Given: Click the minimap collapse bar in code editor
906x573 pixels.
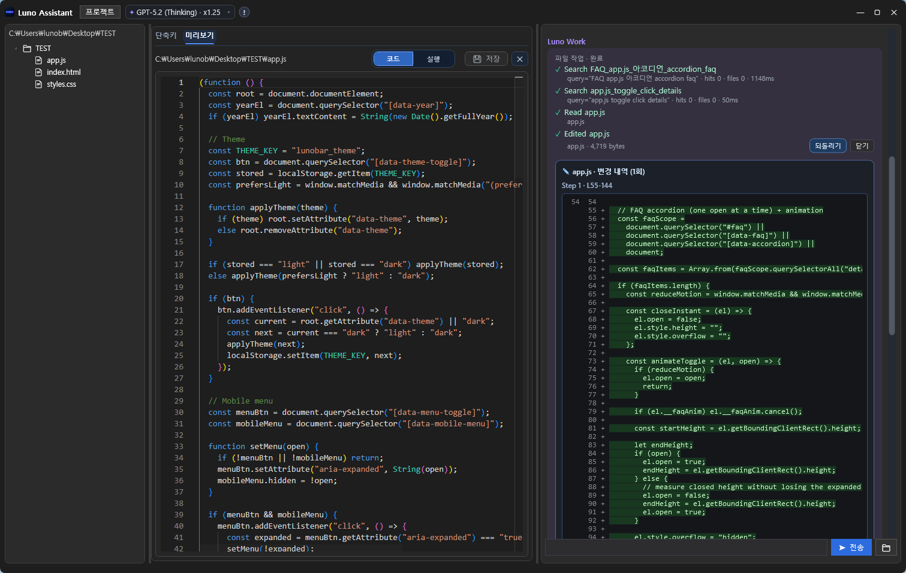Looking at the screenshot, I should pos(519,78).
